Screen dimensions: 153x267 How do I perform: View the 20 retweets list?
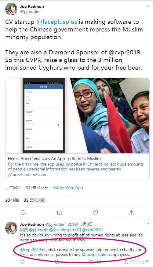(x=12, y=200)
